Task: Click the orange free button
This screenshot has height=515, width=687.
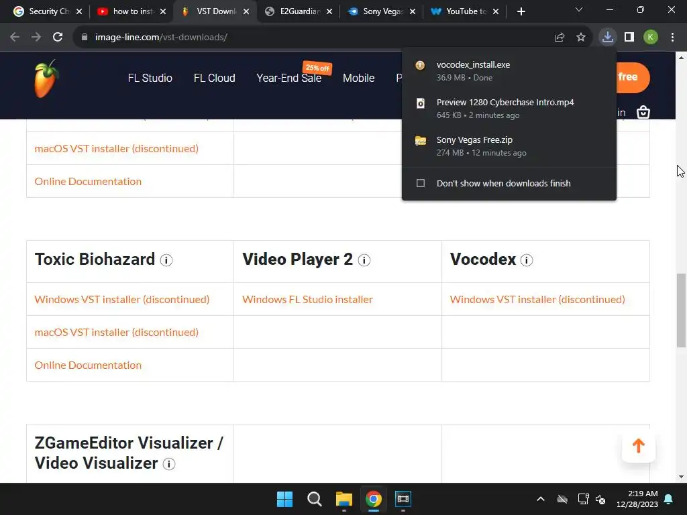Action: click(633, 78)
